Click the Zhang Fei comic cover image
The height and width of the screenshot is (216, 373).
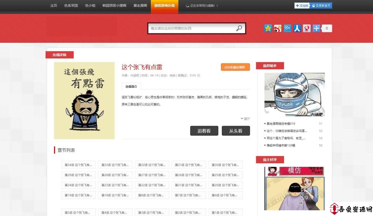pos(84,101)
